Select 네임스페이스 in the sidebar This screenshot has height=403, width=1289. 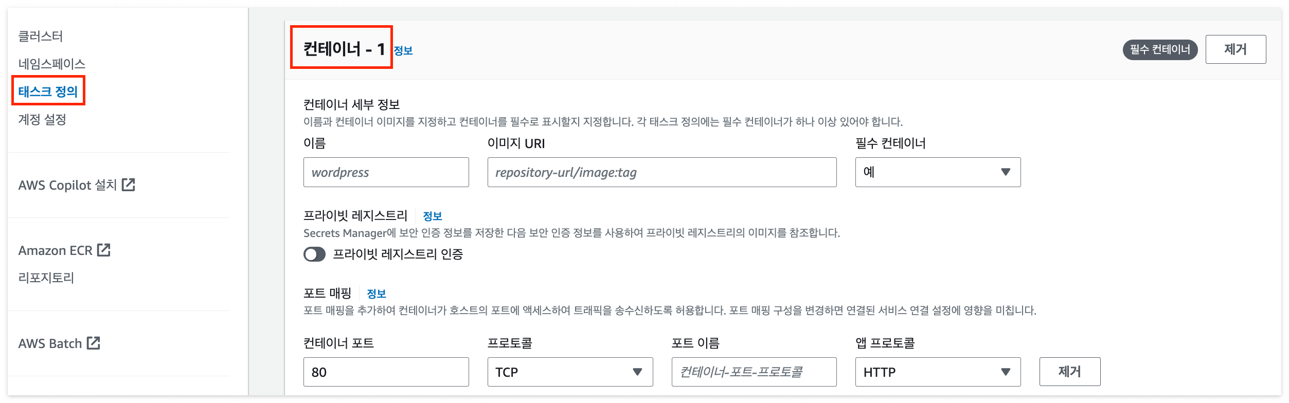point(52,63)
